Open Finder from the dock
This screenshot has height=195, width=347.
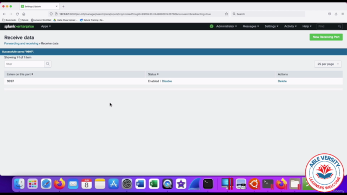(x=20, y=184)
